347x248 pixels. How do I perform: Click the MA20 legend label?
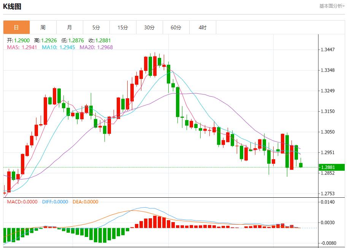pyautogui.click(x=96, y=47)
